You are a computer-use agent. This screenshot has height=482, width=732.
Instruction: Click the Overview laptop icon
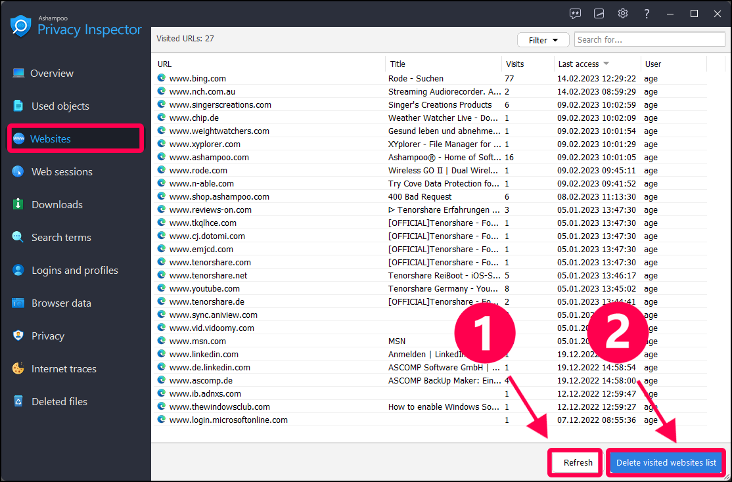(18, 74)
